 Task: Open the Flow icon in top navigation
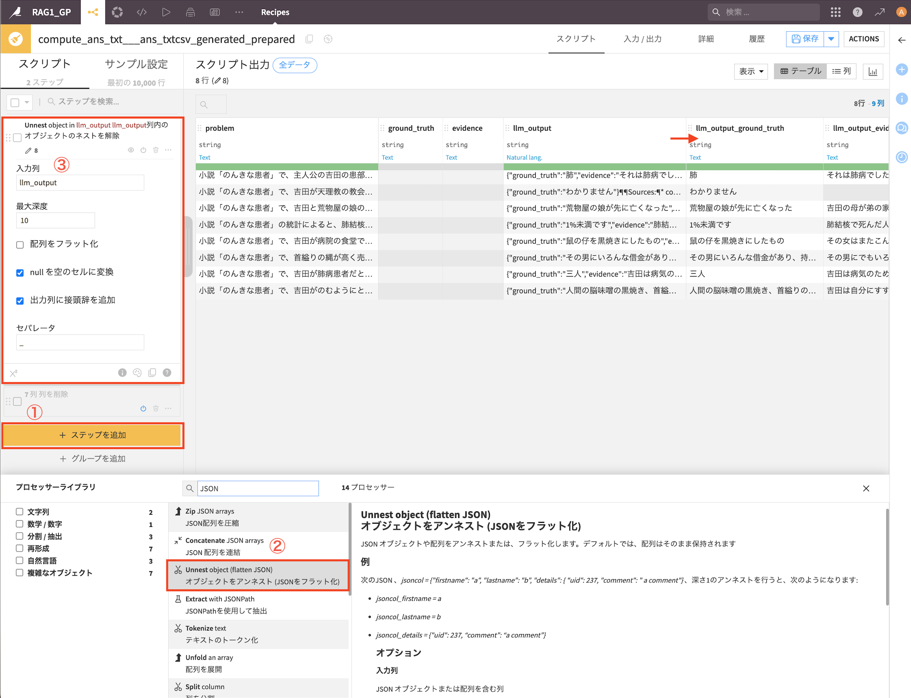pyautogui.click(x=92, y=12)
